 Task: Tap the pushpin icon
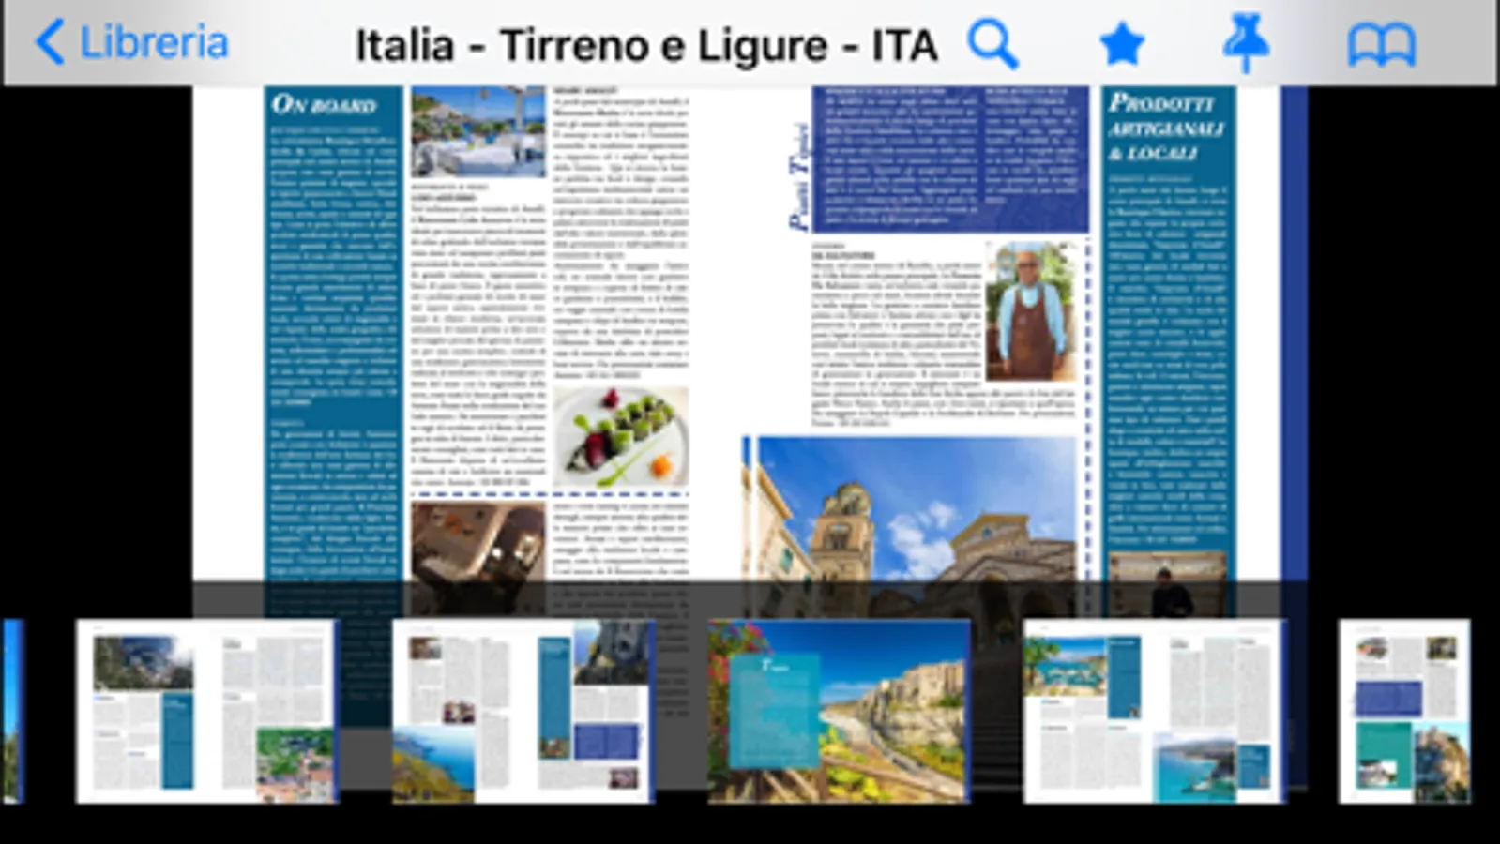(1246, 44)
